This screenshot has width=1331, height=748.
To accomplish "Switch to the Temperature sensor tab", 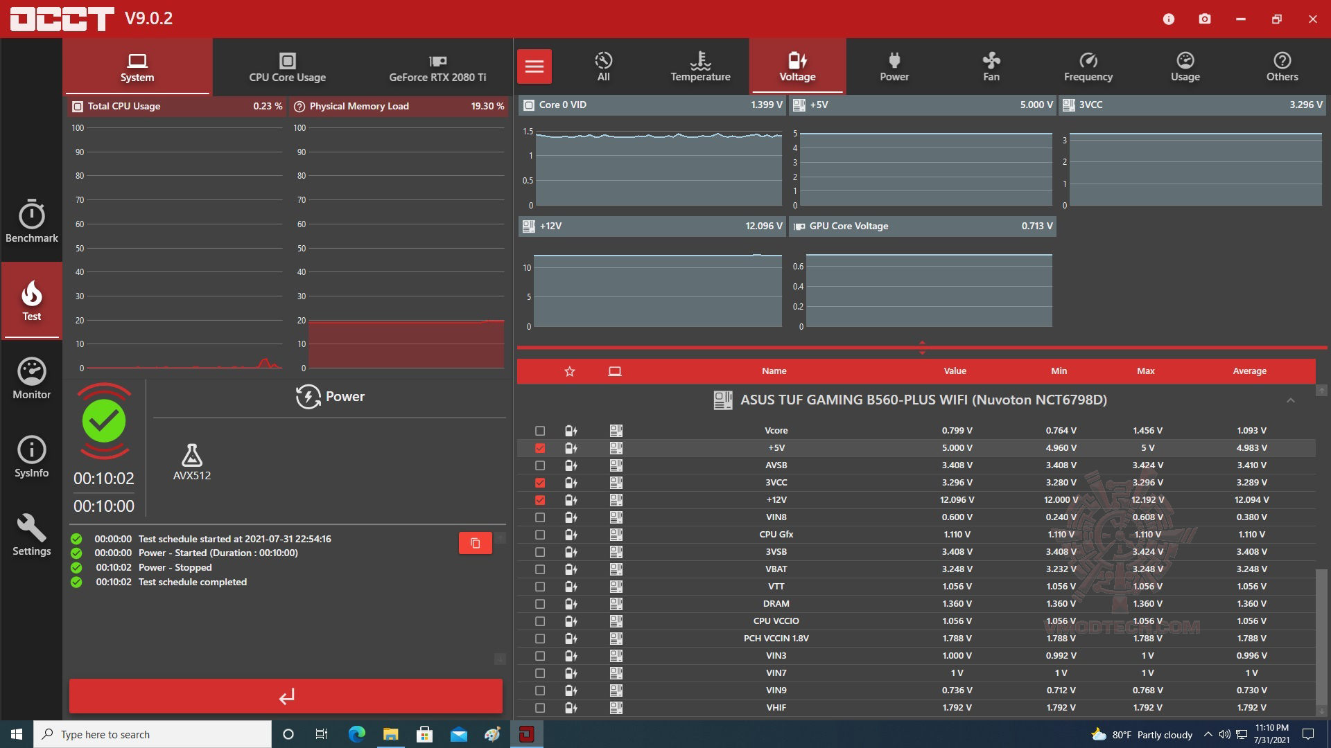I will coord(700,66).
